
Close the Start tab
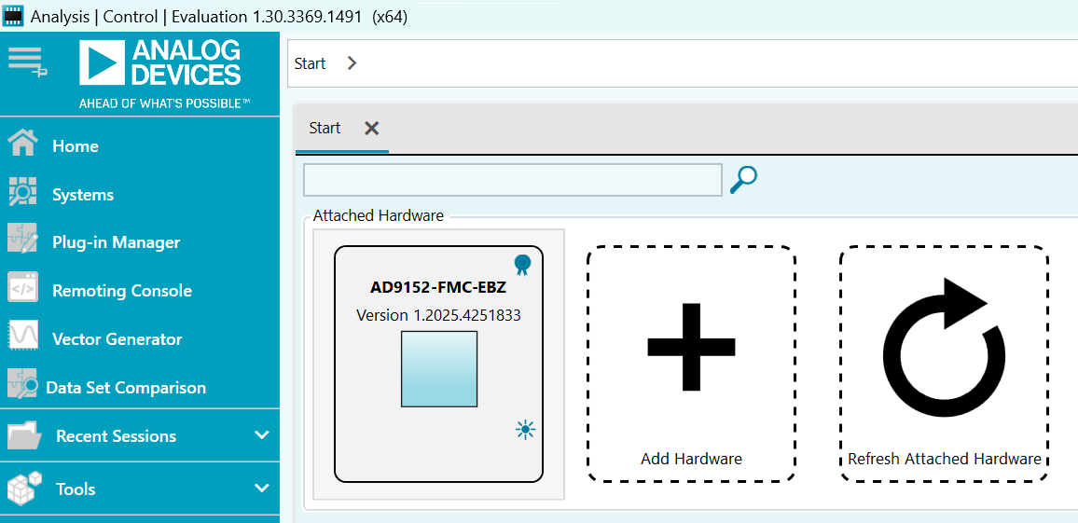[x=371, y=128]
